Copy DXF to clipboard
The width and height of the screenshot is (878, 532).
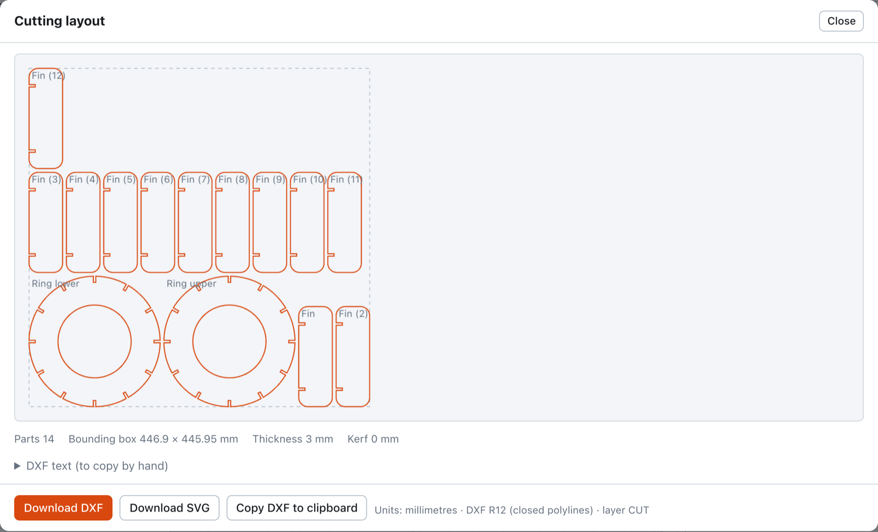click(297, 508)
